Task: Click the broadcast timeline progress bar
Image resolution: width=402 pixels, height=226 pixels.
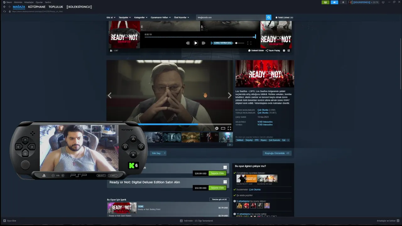Action: pos(200,37)
